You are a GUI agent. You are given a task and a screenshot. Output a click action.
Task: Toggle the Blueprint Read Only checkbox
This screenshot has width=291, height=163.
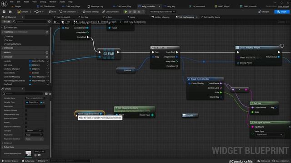26,115
